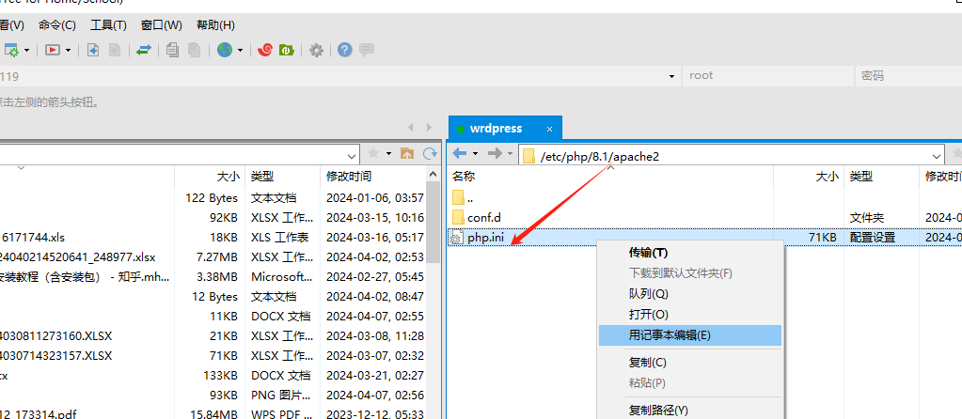Screen dimensions: 962x419
Task: Choose 用记事本编辑(E) from context menu
Action: tap(690, 335)
